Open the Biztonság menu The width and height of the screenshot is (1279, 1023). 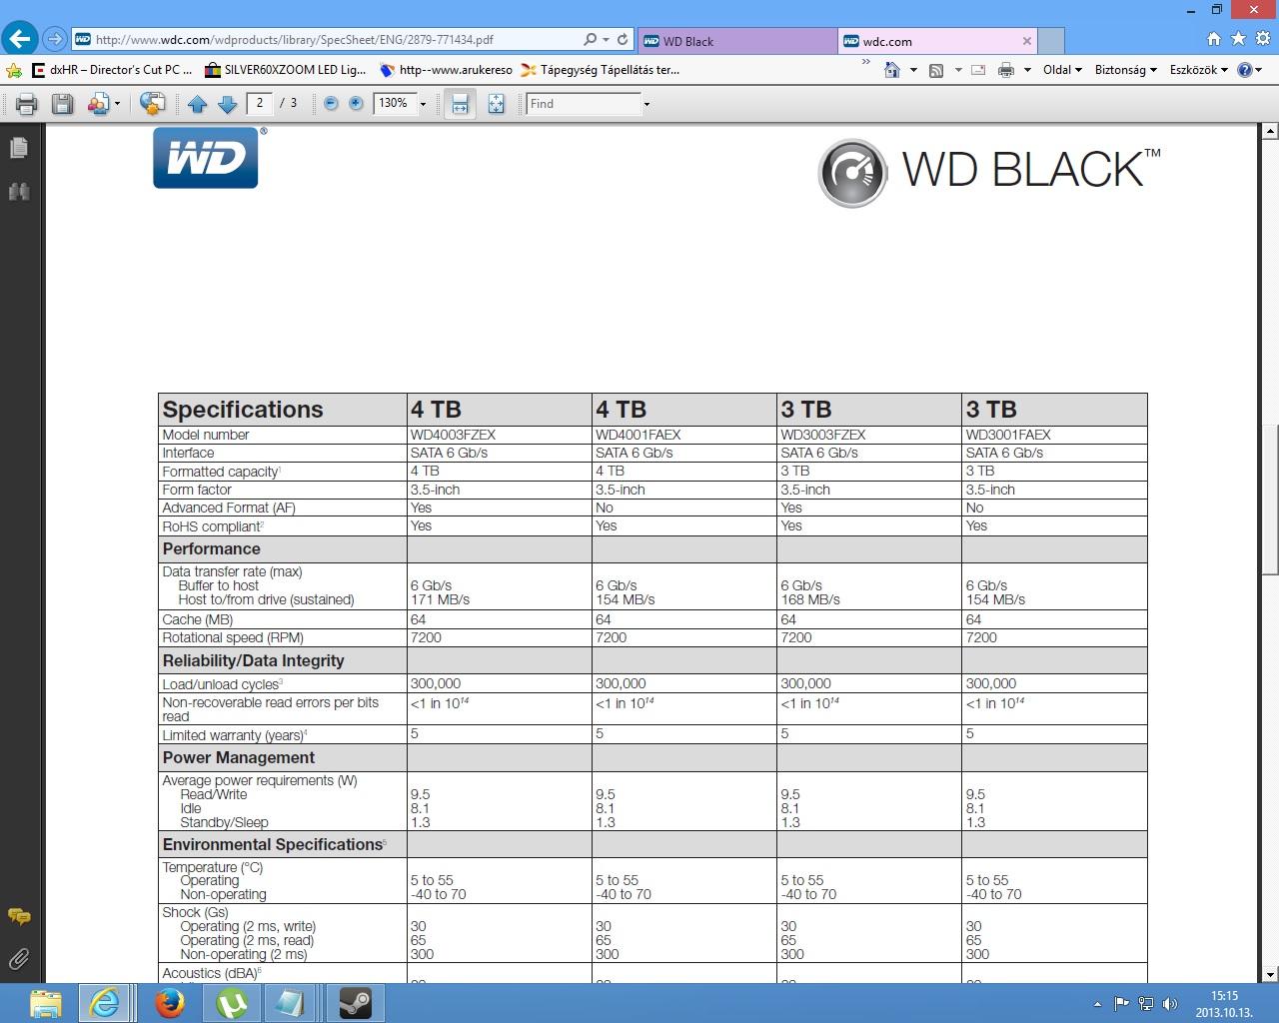[1125, 70]
